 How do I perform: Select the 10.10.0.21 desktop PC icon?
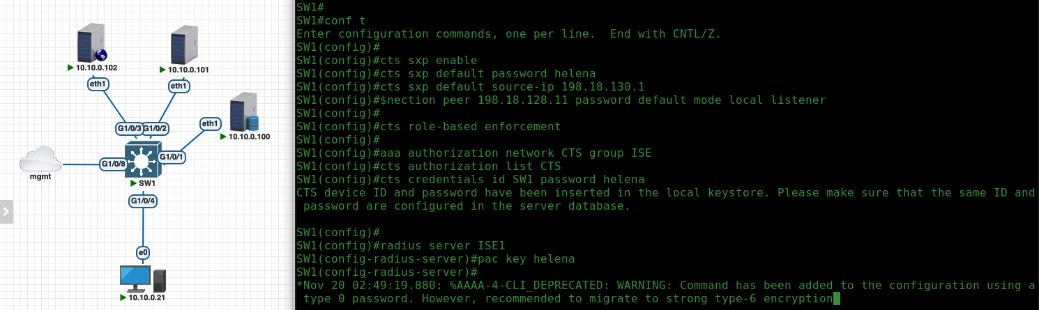(x=143, y=279)
